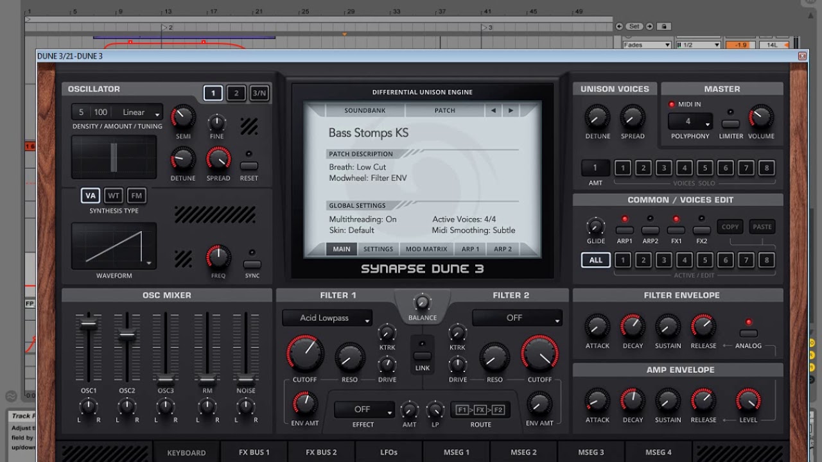Image resolution: width=822 pixels, height=462 pixels.
Task: Click the GLIDE knob
Action: point(596,227)
